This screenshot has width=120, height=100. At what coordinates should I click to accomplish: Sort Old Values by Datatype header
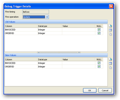pos(50,26)
